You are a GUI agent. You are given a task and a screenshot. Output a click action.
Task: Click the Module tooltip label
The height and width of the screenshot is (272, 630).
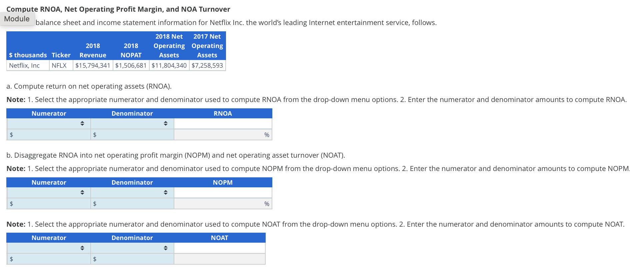(x=17, y=19)
